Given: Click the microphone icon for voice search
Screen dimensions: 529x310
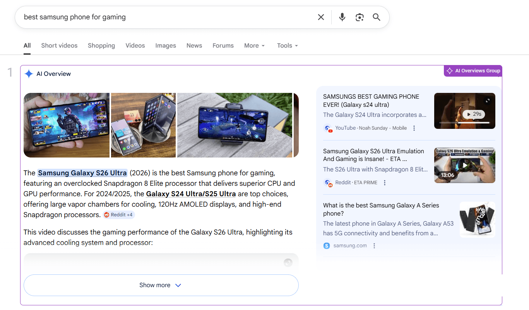Looking at the screenshot, I should coord(342,17).
